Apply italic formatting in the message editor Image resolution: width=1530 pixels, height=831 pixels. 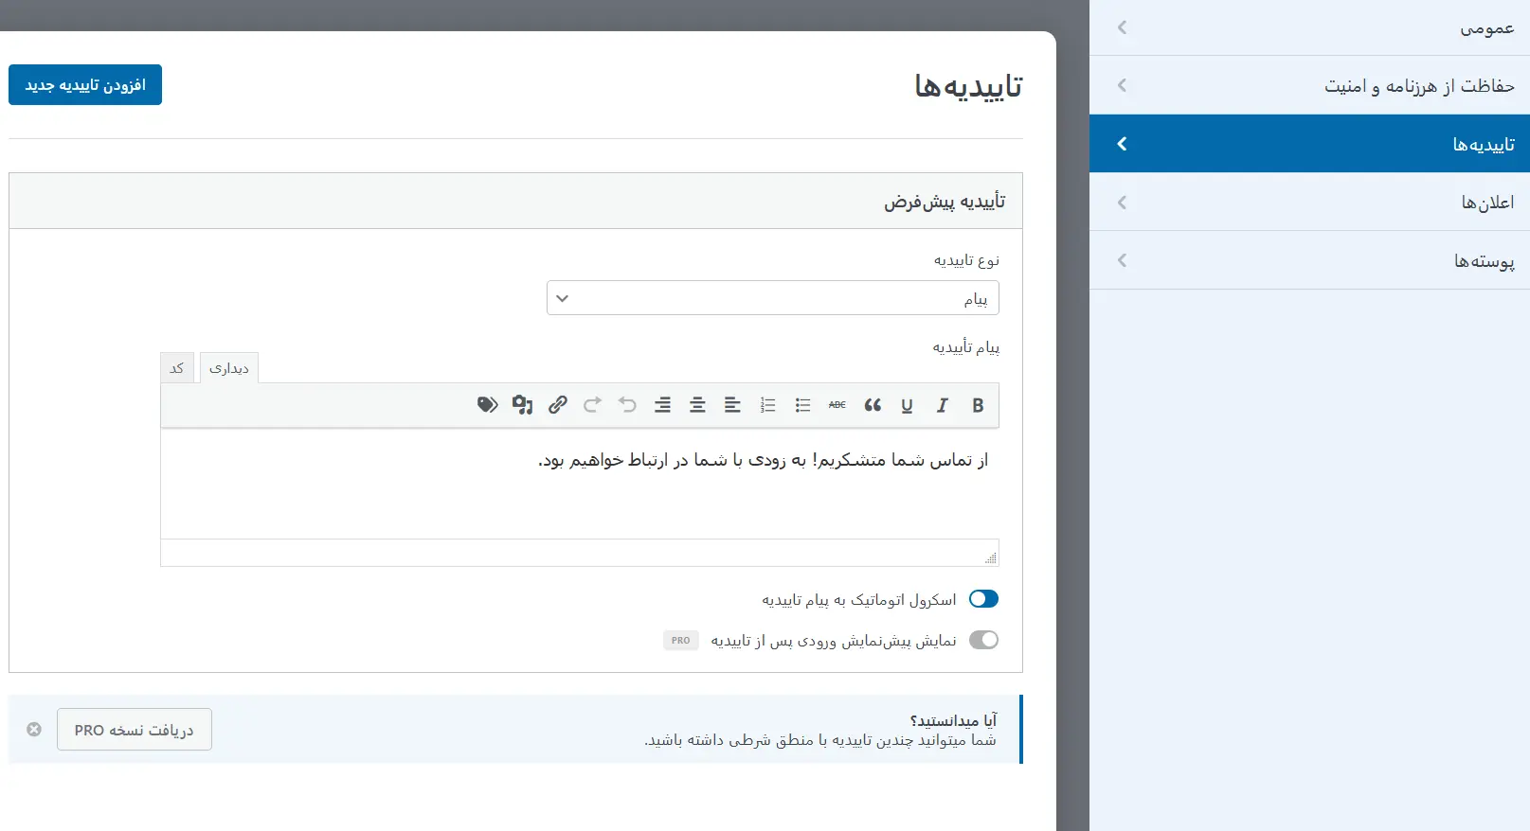(942, 405)
